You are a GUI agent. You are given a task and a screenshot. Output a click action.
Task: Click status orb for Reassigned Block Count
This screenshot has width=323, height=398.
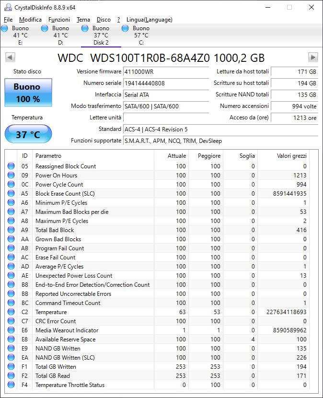coord(11,166)
